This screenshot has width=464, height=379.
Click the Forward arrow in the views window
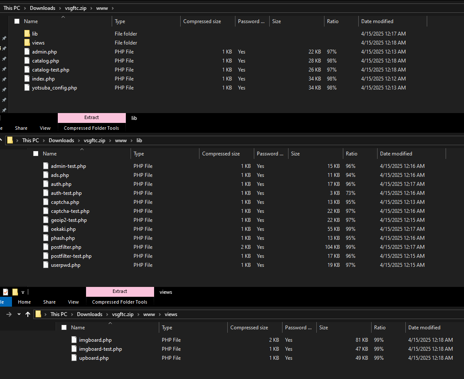[9, 314]
